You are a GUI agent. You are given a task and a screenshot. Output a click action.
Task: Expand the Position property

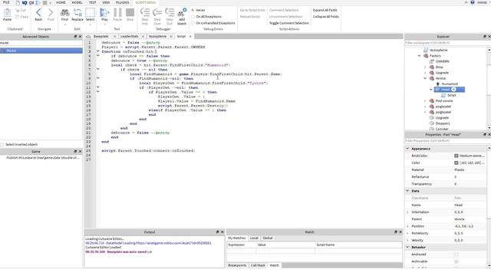point(407,226)
